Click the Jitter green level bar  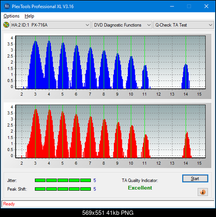pyautogui.click(x=63, y=180)
